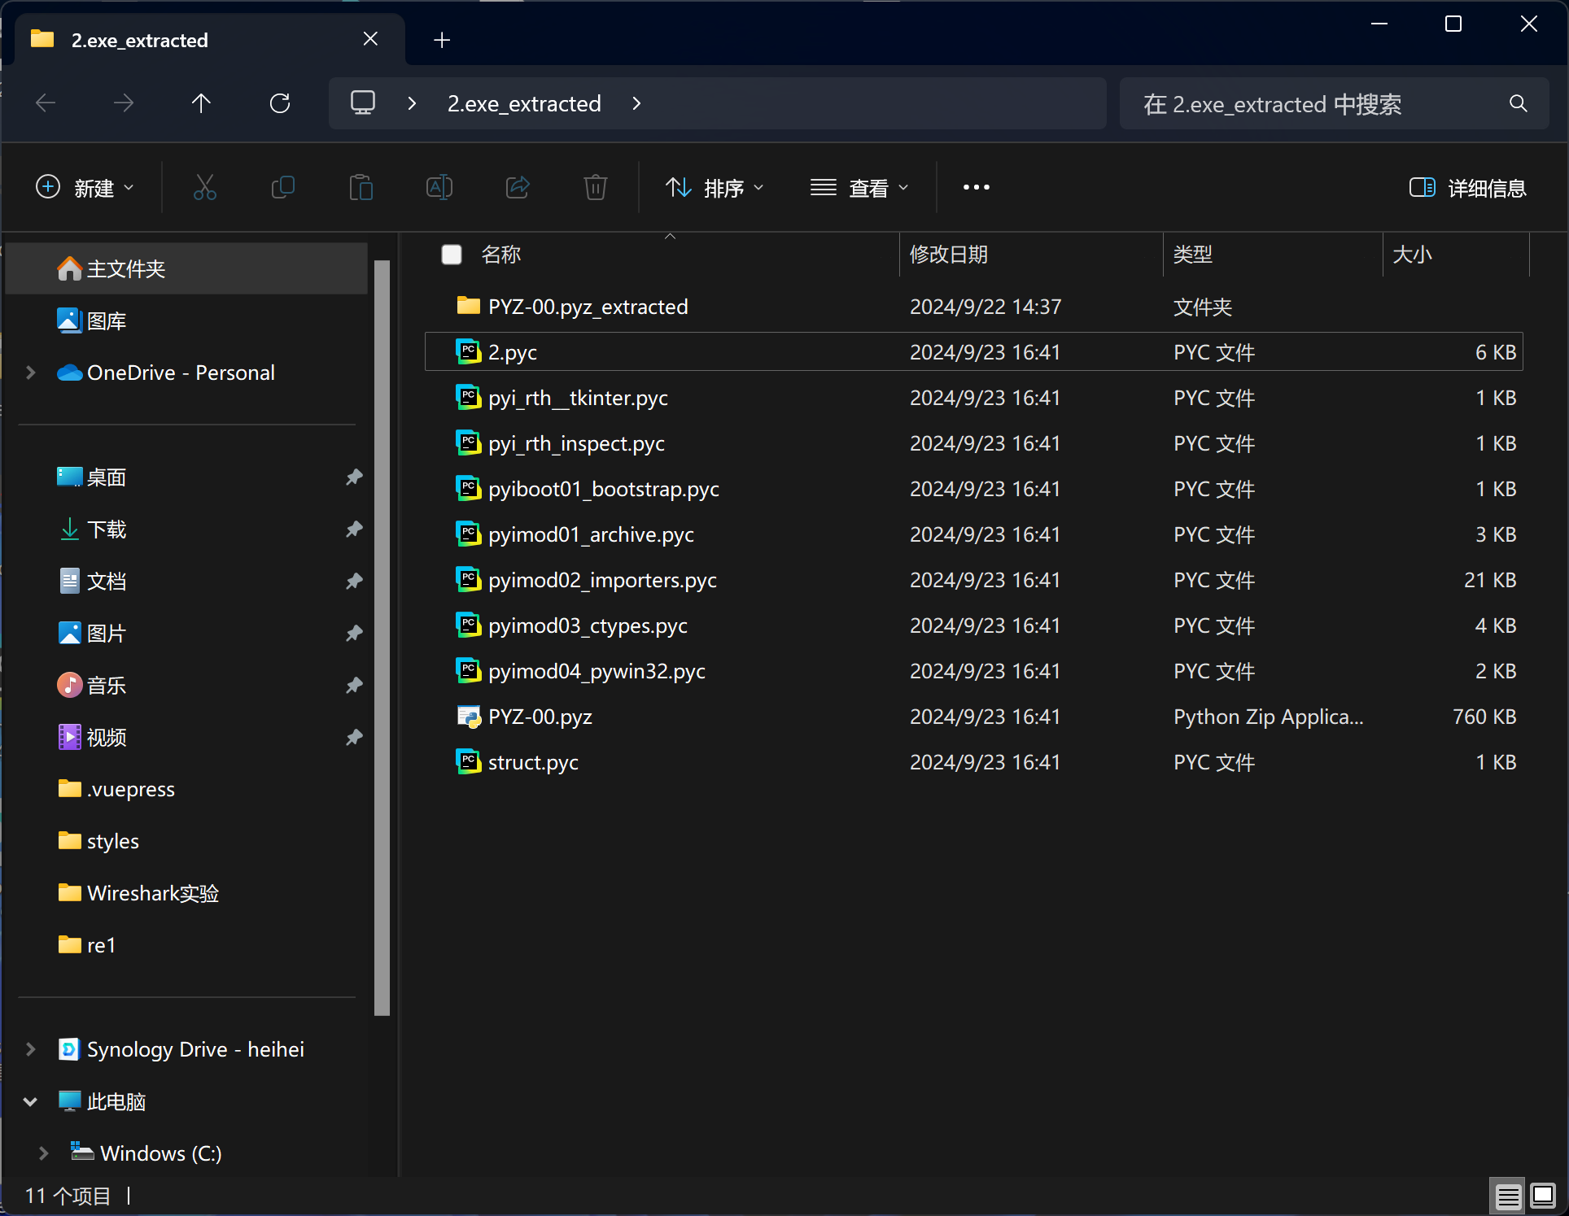The image size is (1569, 1216).
Task: Select 主文件夹 in the sidebar
Action: tap(186, 268)
